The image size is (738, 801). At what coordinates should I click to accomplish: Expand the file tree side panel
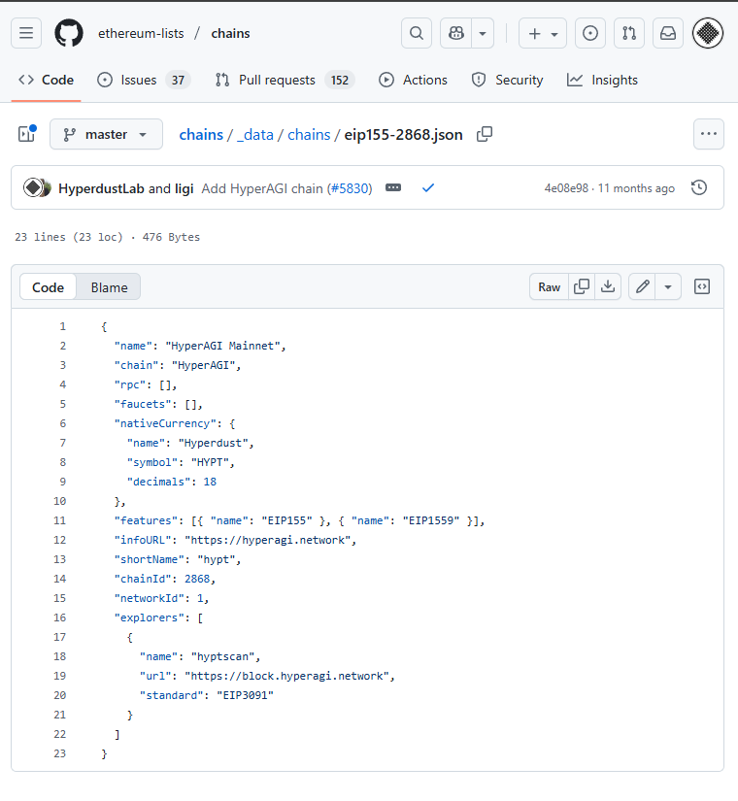pos(27,134)
